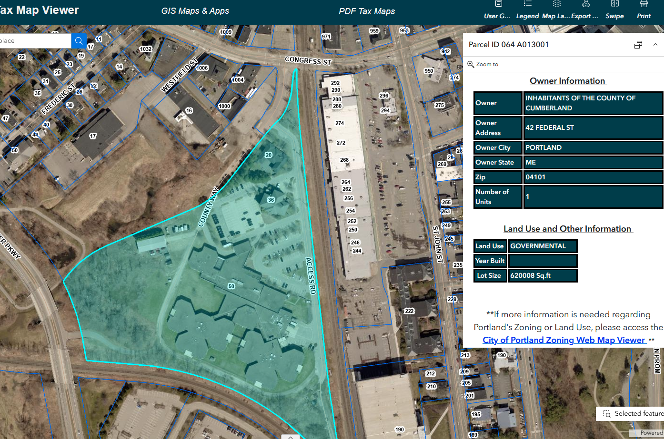Click the blue search magnifier button

(79, 41)
